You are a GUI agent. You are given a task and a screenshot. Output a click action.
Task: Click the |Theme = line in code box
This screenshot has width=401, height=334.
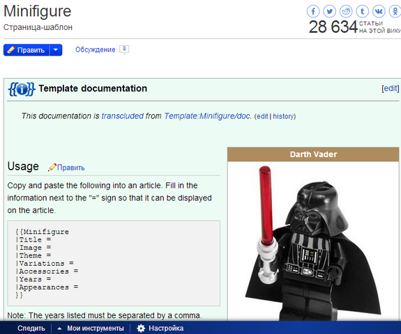point(33,255)
